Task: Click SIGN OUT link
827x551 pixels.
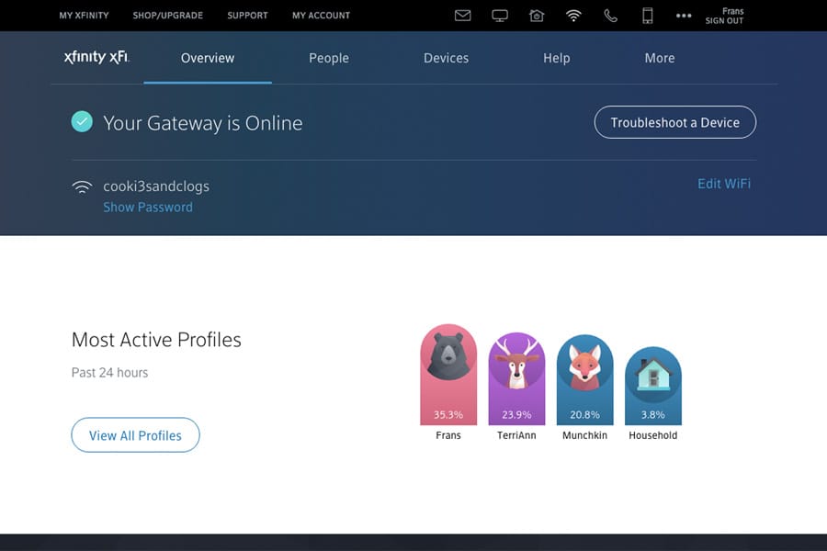Action: [x=724, y=20]
